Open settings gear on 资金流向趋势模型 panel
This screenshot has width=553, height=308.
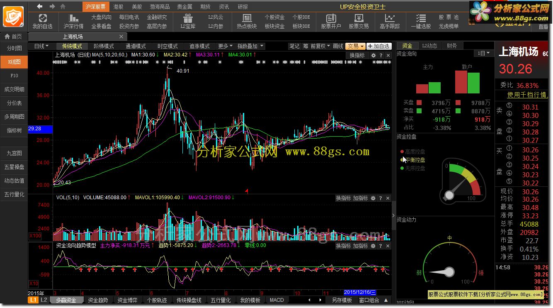pyautogui.click(x=373, y=246)
